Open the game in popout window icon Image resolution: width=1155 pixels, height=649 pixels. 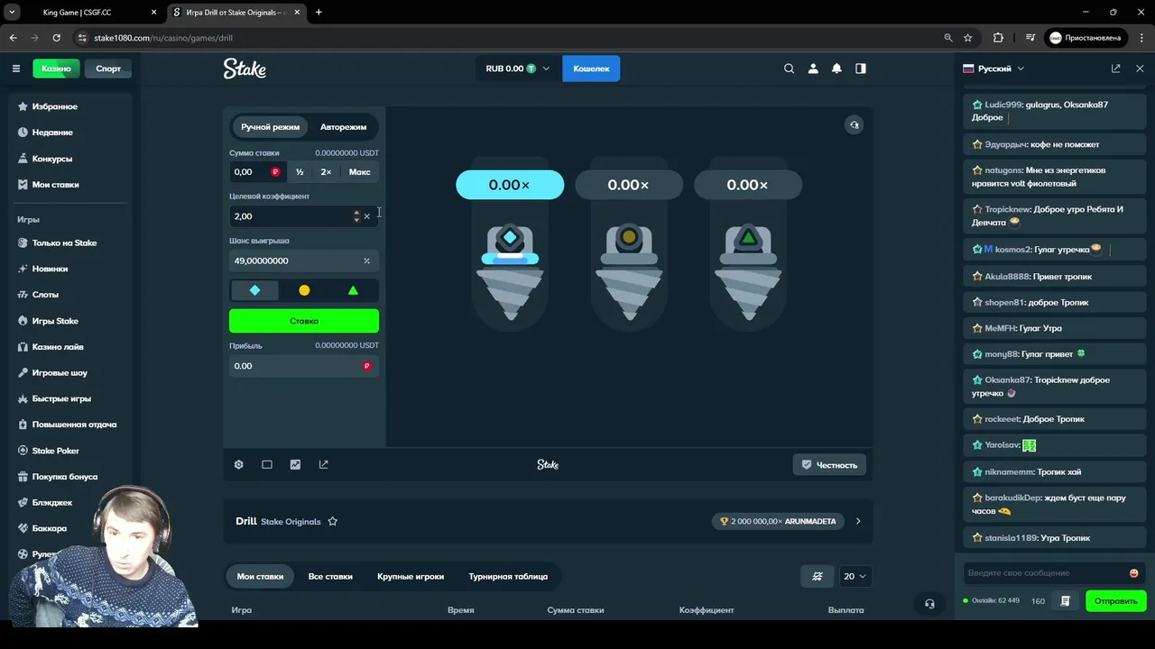323,464
